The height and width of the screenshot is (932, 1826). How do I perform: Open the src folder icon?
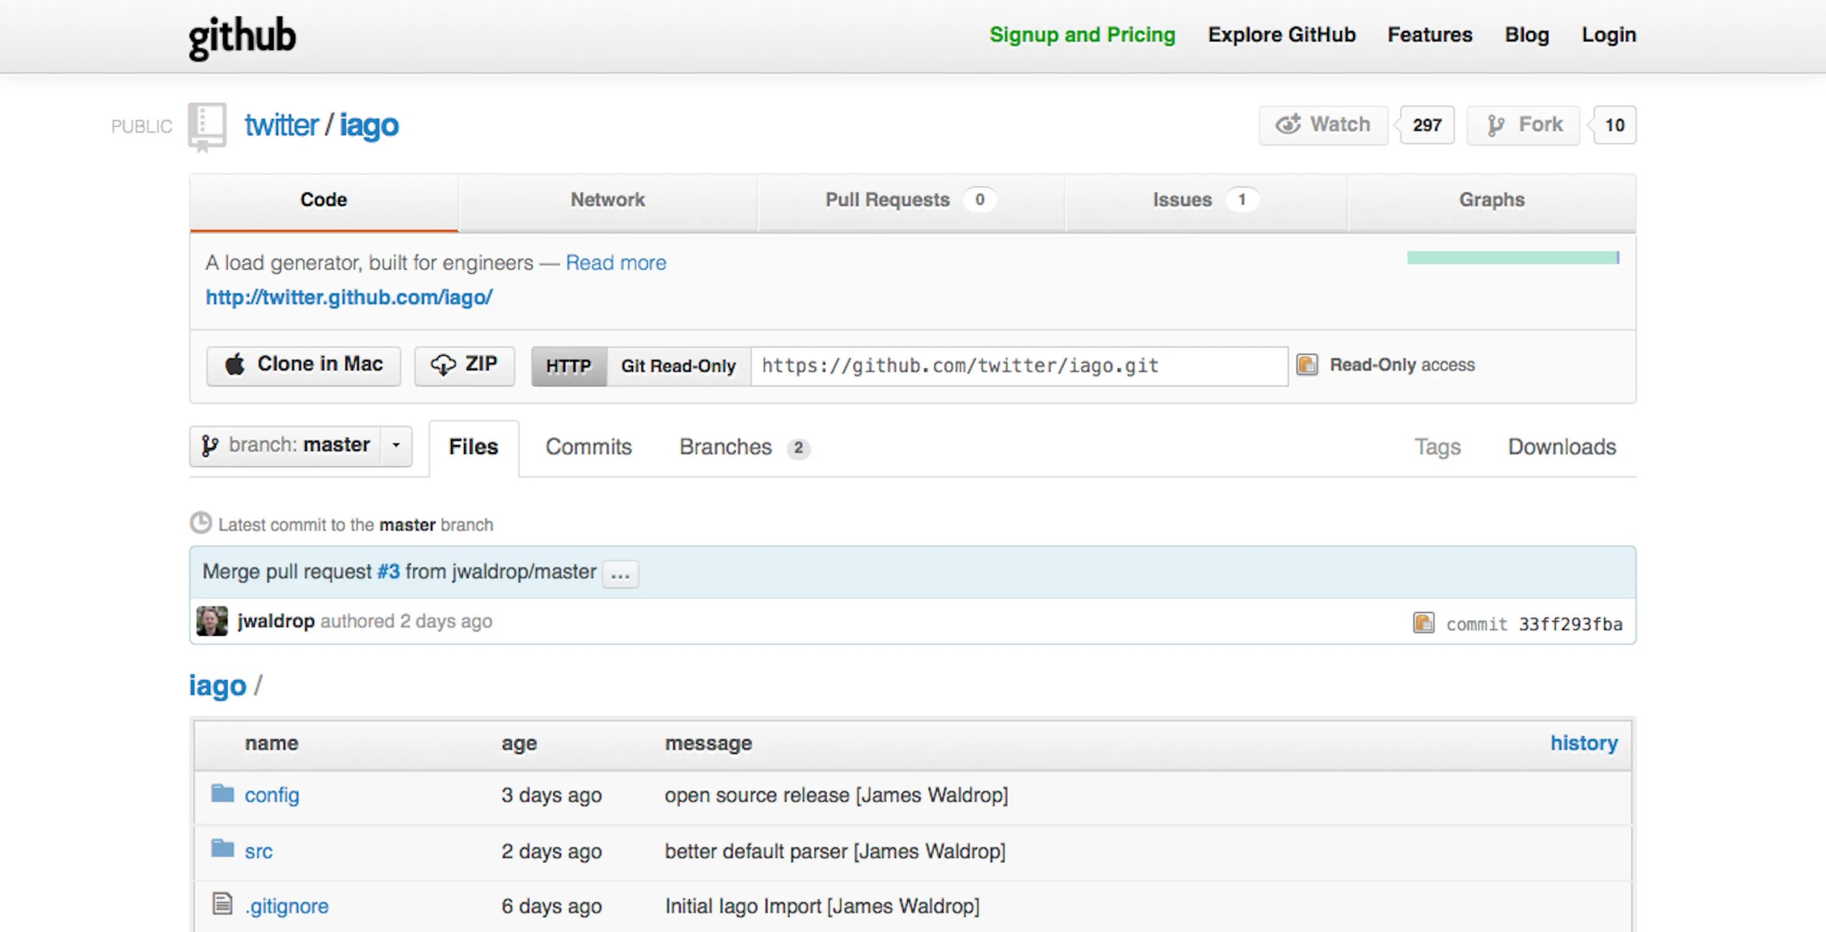[223, 849]
